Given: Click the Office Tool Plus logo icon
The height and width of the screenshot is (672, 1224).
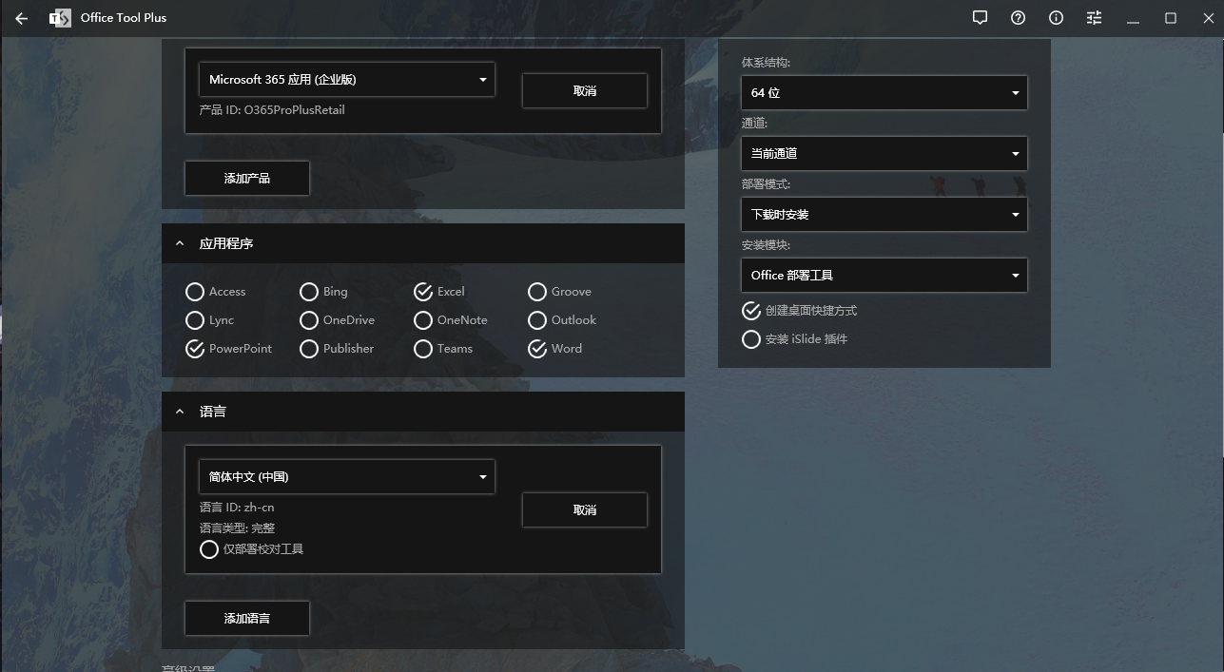Looking at the screenshot, I should pos(60,18).
